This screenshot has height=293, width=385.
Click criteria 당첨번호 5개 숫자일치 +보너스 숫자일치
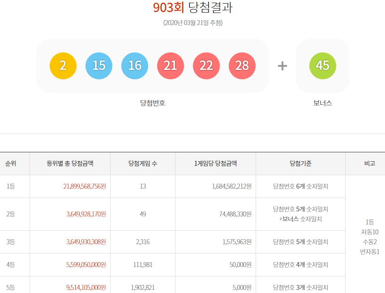(300, 214)
